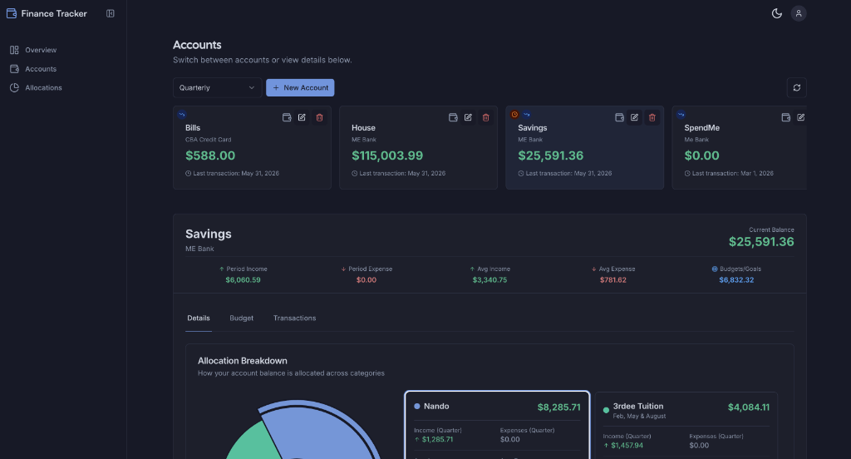The height and width of the screenshot is (459, 851).
Task: Click the blue color dot next to Nando
Action: point(417,407)
